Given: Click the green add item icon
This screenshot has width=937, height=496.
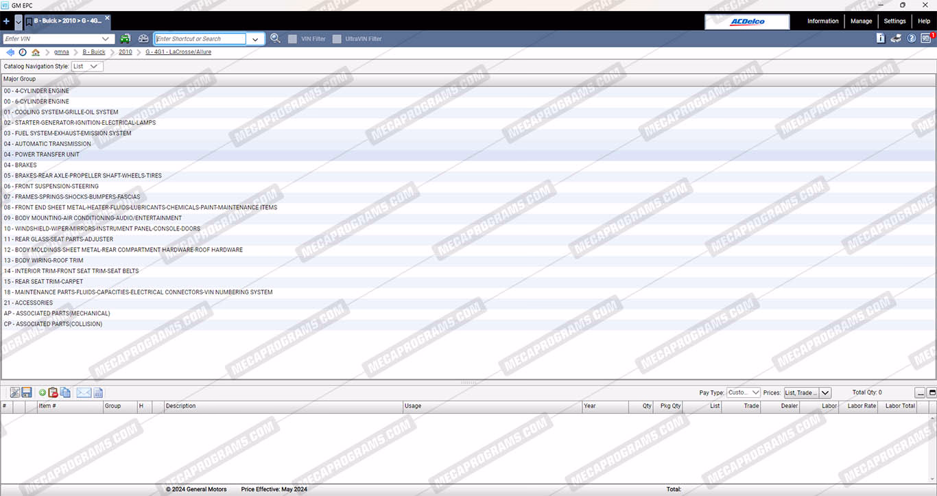Looking at the screenshot, I should click(x=43, y=392).
